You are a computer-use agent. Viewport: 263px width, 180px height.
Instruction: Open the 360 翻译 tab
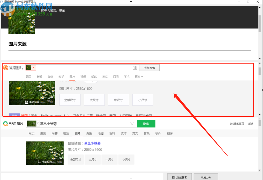click(x=170, y=133)
